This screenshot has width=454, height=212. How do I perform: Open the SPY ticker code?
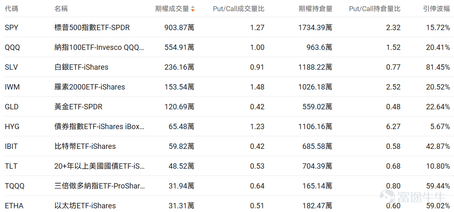pyautogui.click(x=11, y=28)
